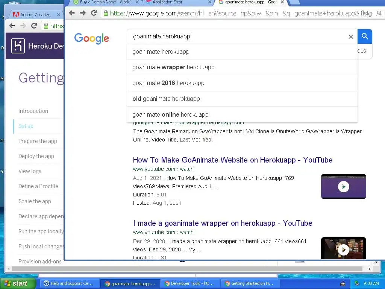Close the goanimate herokuapp Google tab
This screenshot has height=289, width=385.
[x=282, y=2]
